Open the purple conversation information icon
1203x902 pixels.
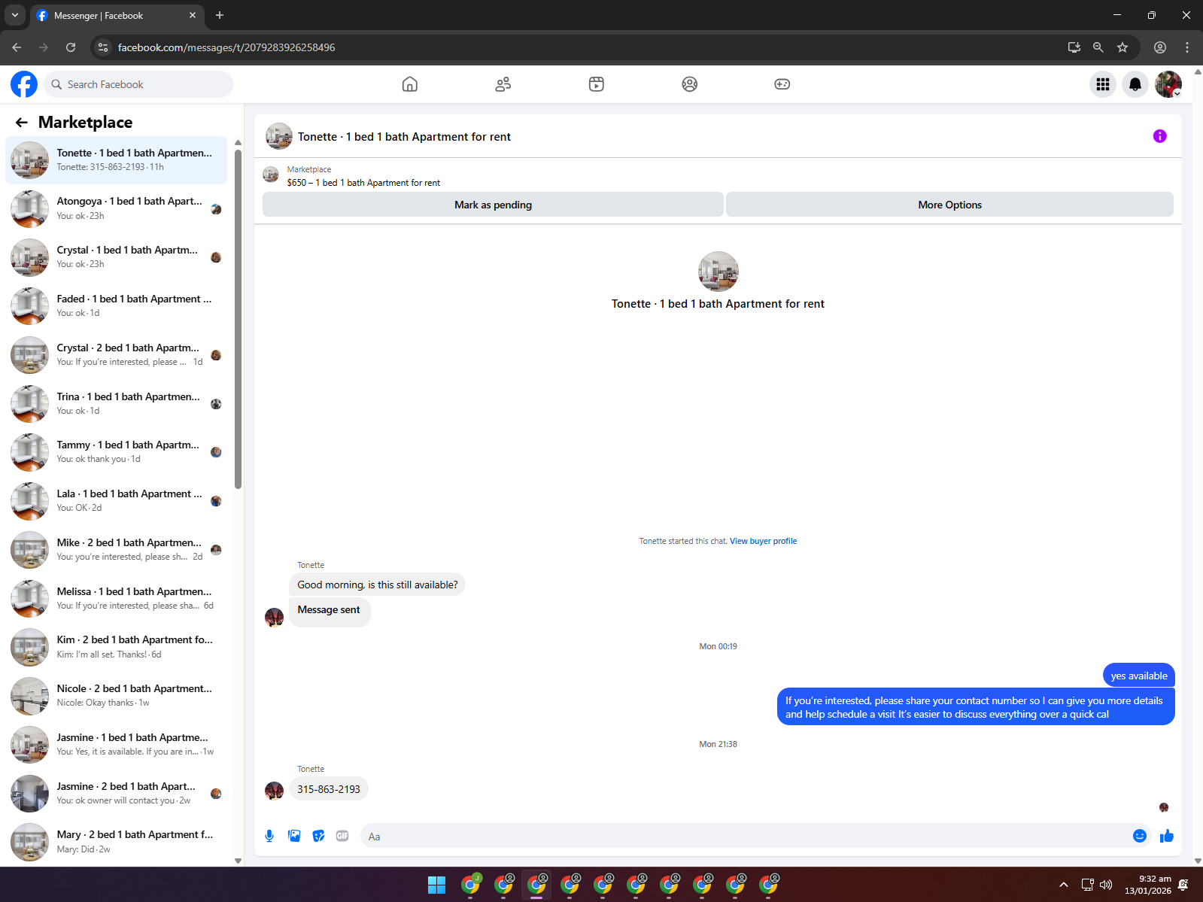pos(1160,136)
